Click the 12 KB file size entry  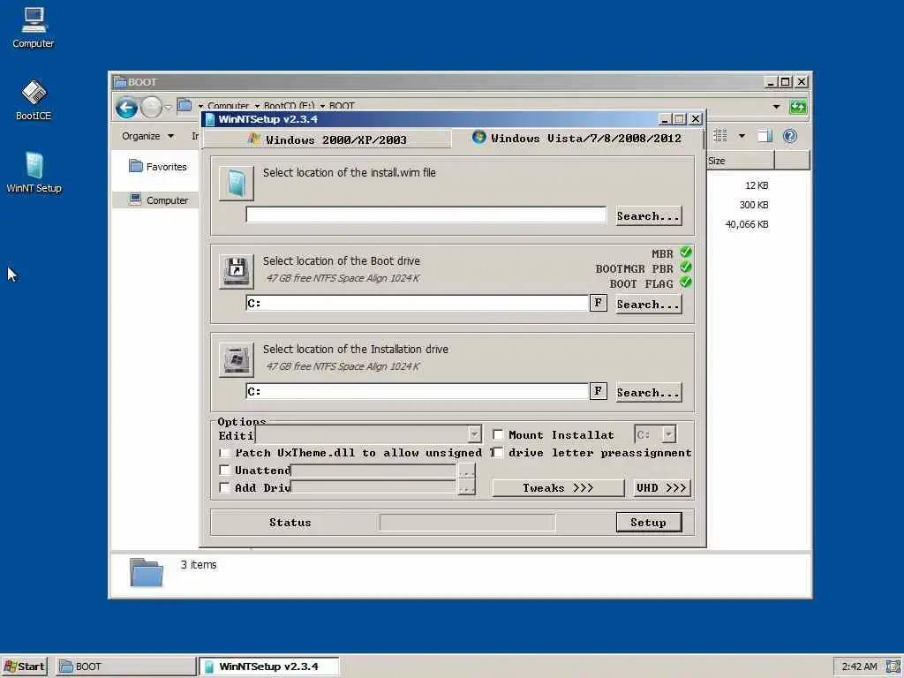pos(757,185)
